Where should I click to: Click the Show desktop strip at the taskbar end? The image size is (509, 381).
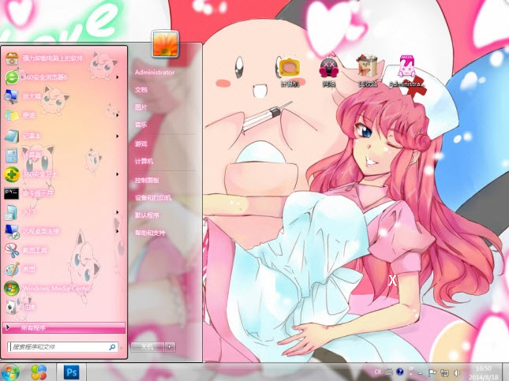tap(504, 372)
